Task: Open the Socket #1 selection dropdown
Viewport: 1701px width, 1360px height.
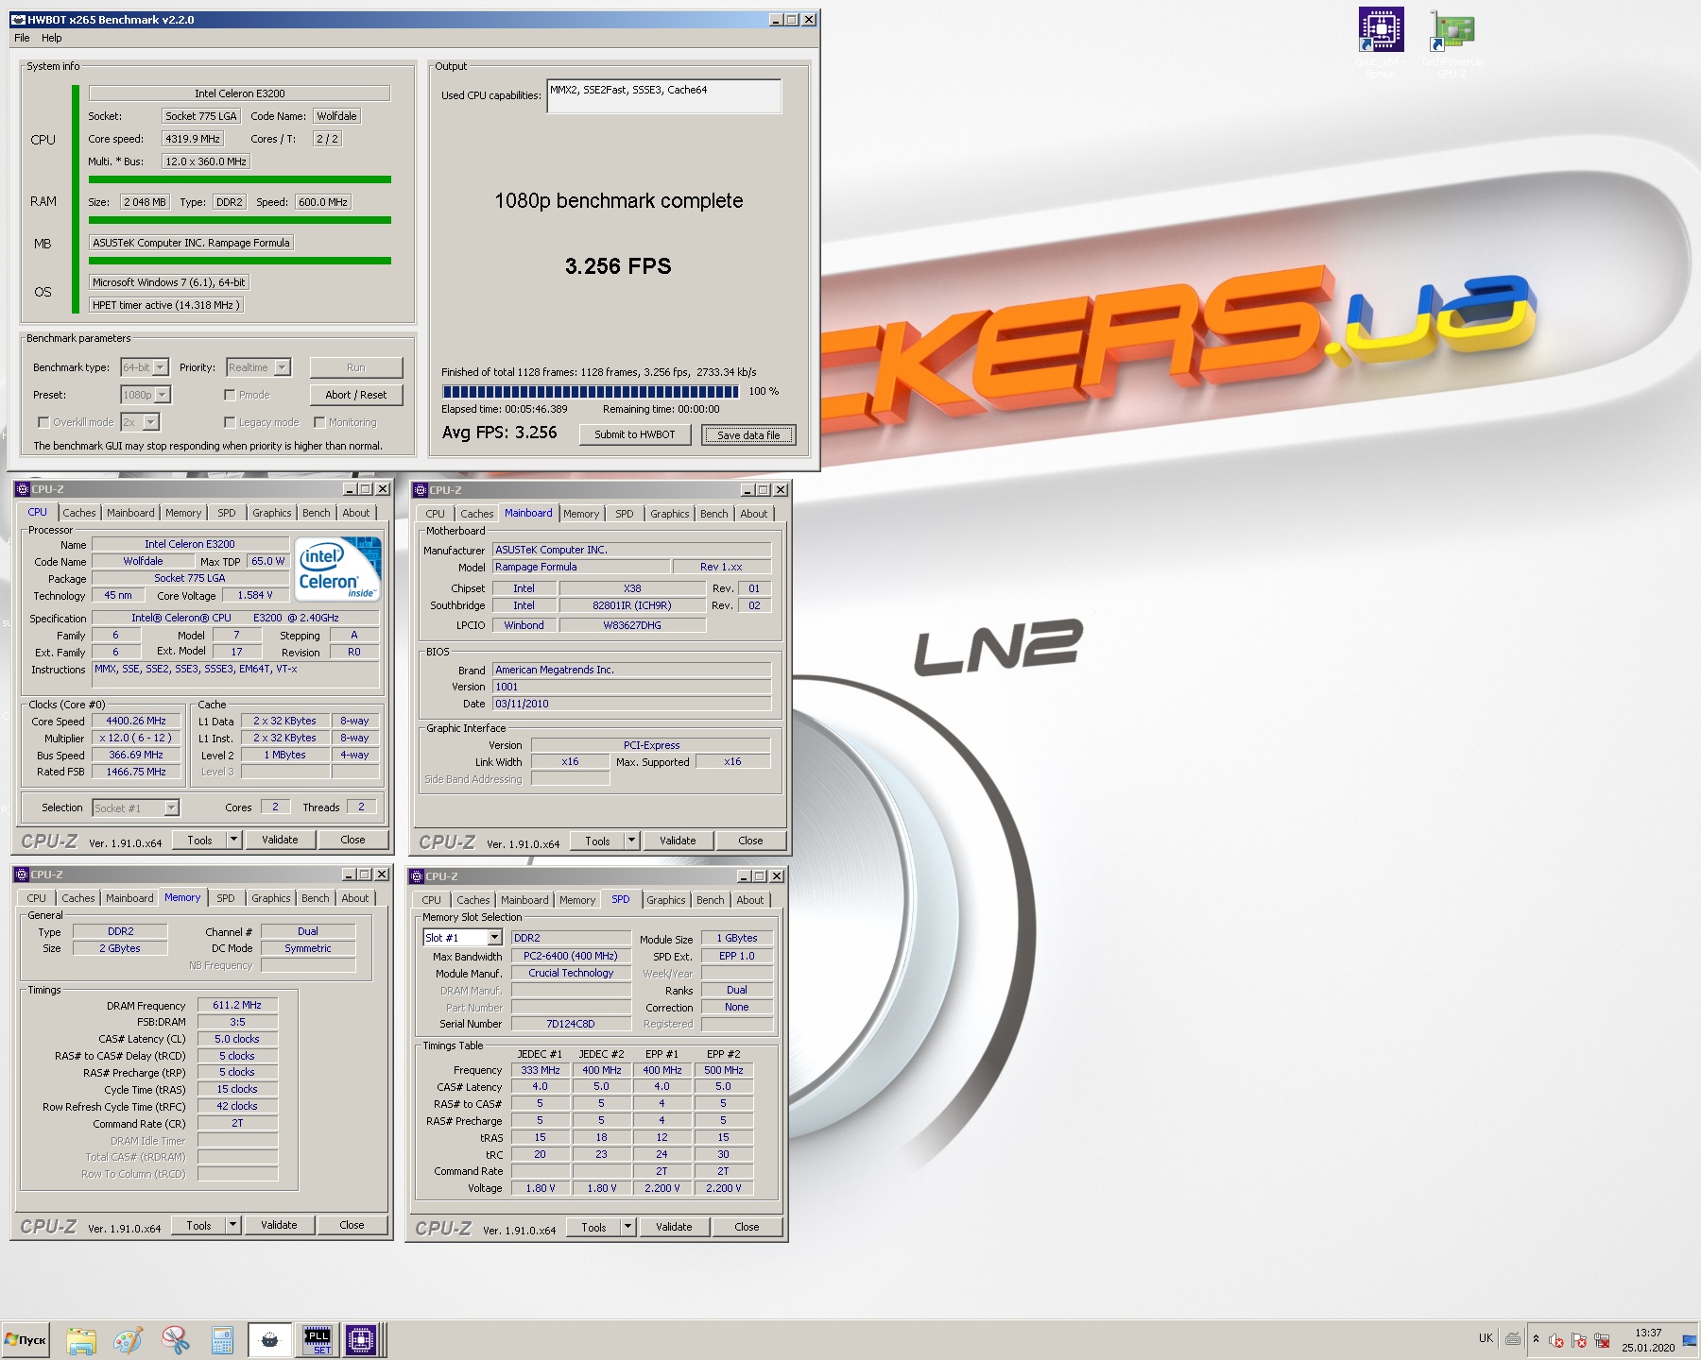Action: (171, 807)
